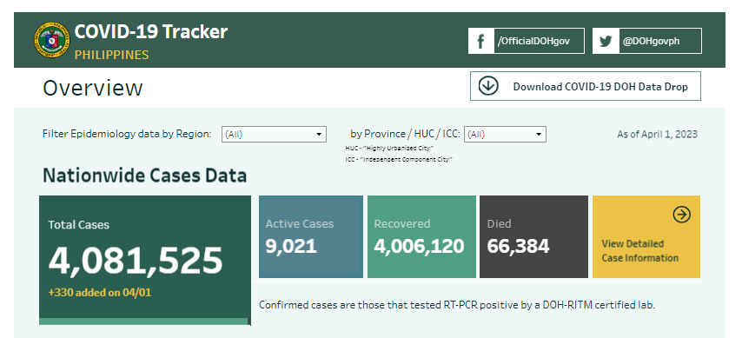Click the arrow circle icon on yellow card

pos(681,215)
